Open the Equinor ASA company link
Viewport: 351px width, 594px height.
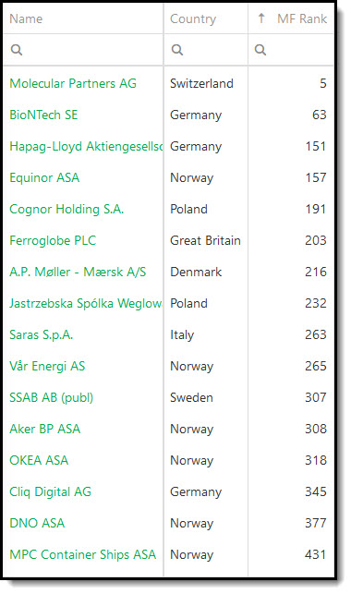coord(44,177)
